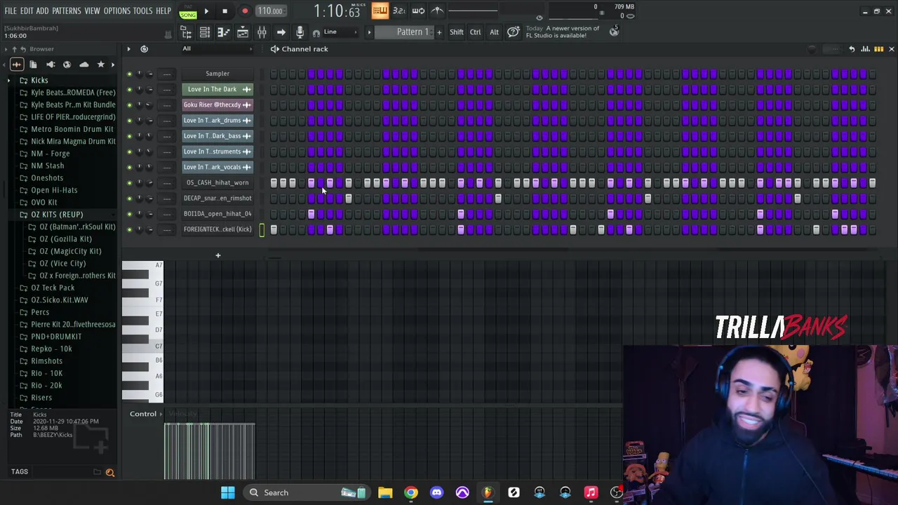This screenshot has width=898, height=505.
Task: Mute the Love In The Dark channel
Action: [129, 89]
